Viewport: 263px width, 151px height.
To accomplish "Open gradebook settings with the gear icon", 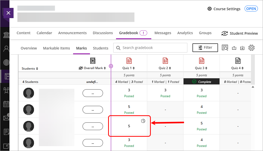I will (251, 47).
